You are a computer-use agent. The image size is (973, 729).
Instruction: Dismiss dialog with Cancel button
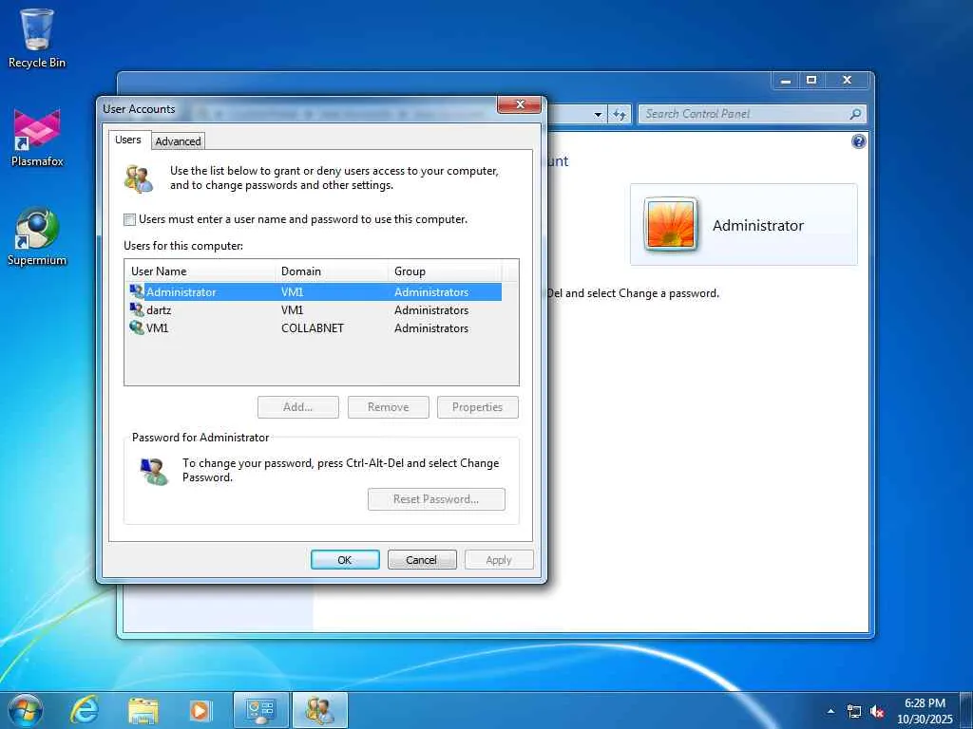(422, 560)
